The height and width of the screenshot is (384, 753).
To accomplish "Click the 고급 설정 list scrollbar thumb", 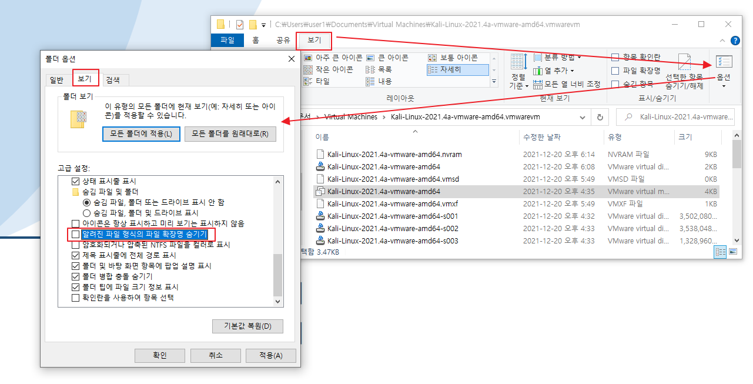I will coord(279,275).
